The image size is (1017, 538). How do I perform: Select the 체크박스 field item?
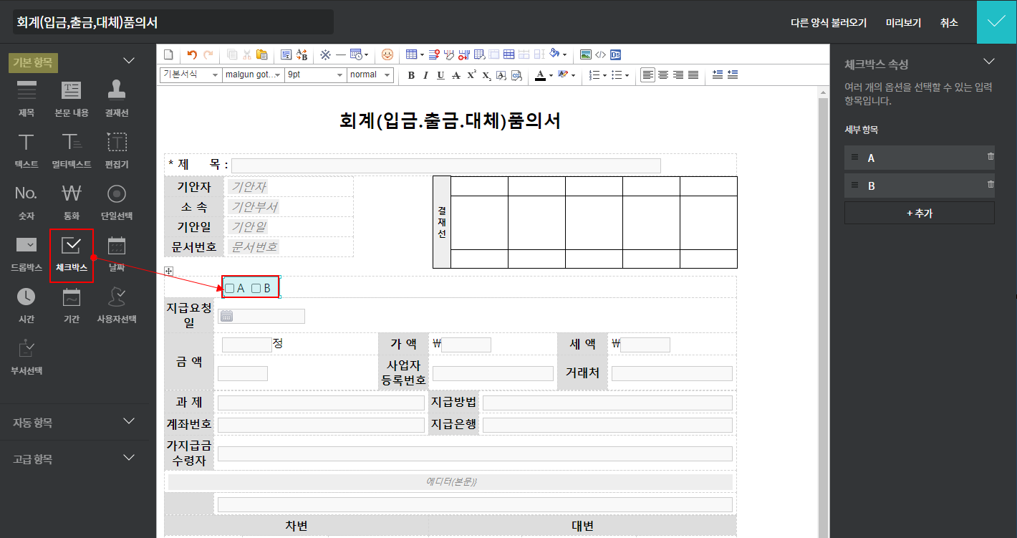tap(72, 254)
